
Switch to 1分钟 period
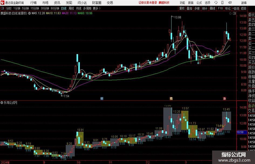coord(17,8)
